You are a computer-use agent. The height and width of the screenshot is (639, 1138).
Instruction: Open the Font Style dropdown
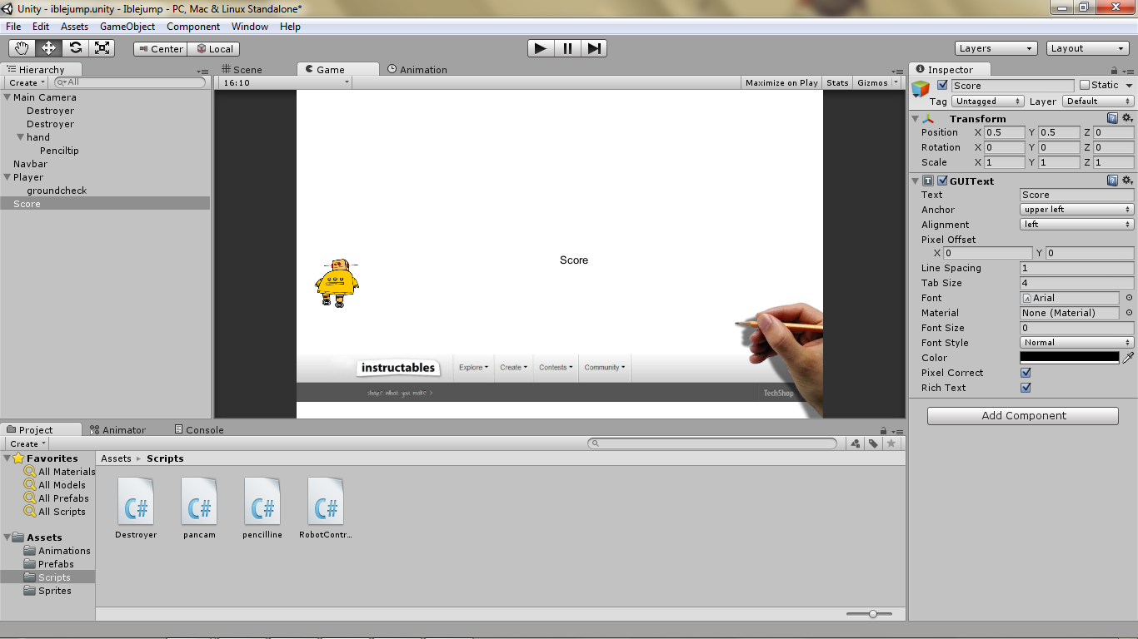1077,343
